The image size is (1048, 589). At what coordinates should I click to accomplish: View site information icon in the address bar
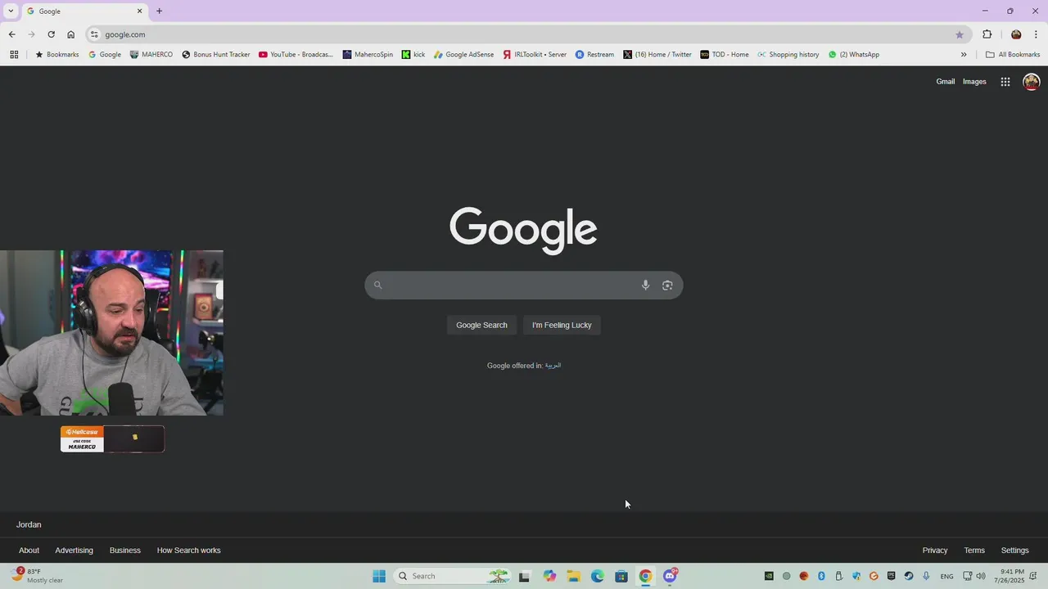pyautogui.click(x=94, y=34)
